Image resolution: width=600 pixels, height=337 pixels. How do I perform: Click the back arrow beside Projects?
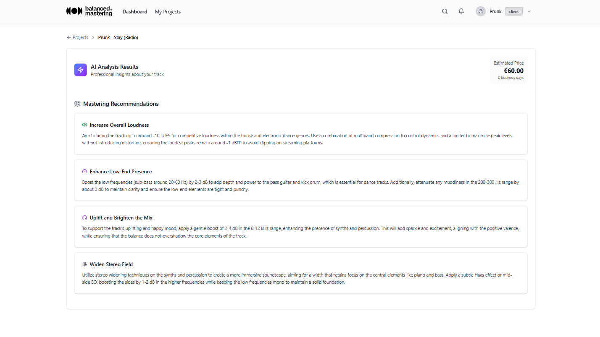68,37
